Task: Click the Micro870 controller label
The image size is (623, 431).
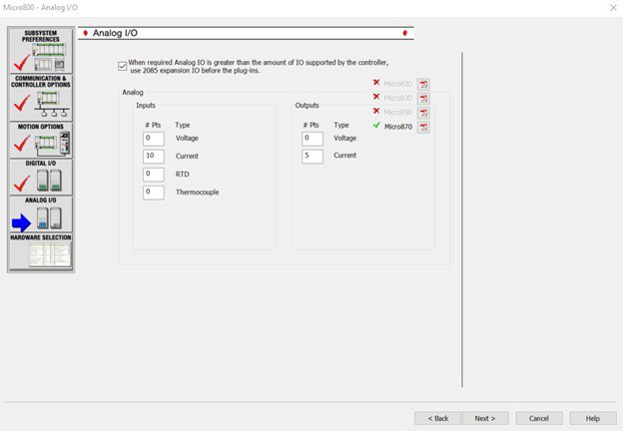Action: (398, 127)
